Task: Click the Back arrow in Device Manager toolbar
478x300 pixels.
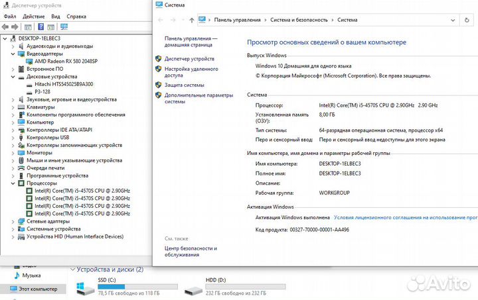Action: point(5,27)
